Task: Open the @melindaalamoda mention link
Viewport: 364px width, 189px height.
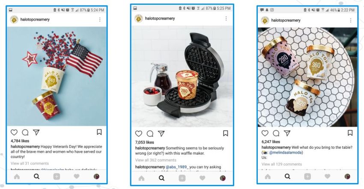Action: (285, 152)
